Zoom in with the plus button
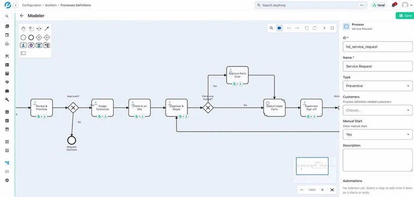The width and height of the screenshot is (414, 197). coord(322,190)
